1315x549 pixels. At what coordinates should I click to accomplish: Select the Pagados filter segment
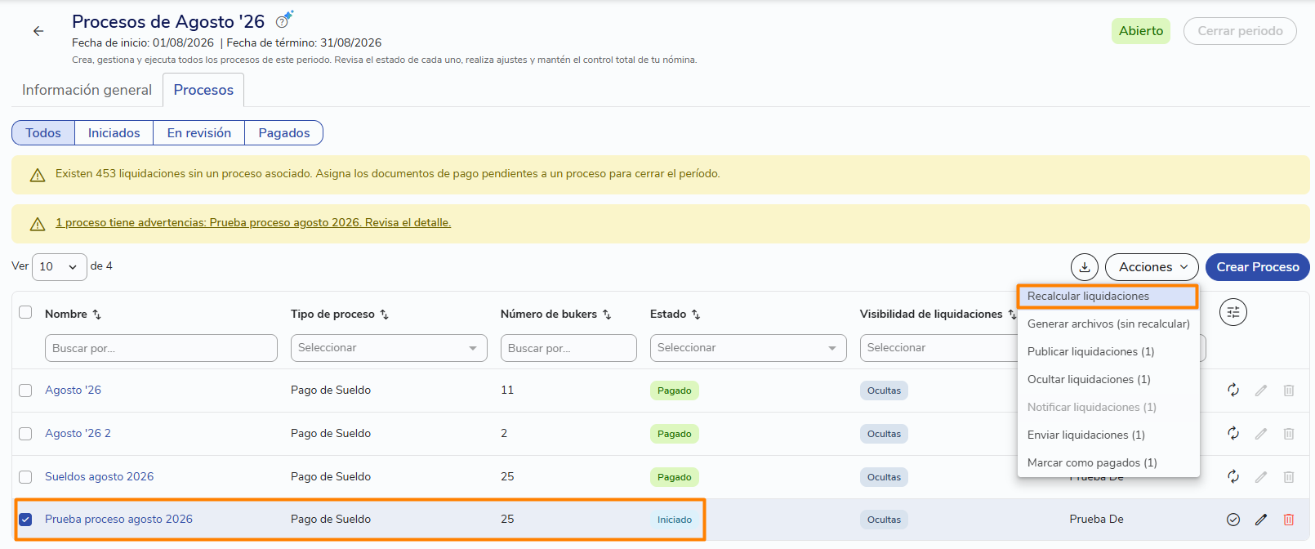(284, 132)
